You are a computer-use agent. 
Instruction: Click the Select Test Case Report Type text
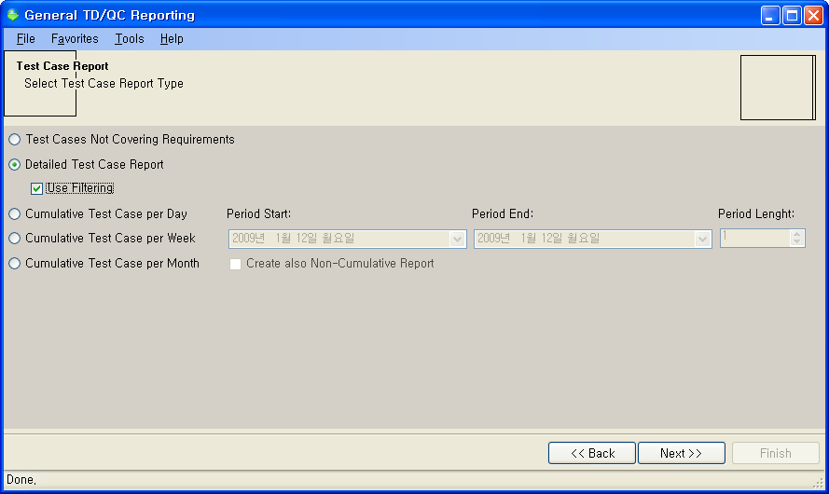104,84
